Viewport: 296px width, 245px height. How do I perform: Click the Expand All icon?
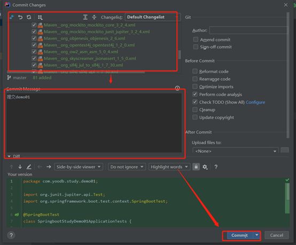(x=85, y=17)
